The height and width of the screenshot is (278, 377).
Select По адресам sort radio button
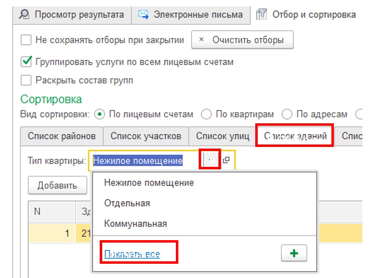click(x=287, y=114)
